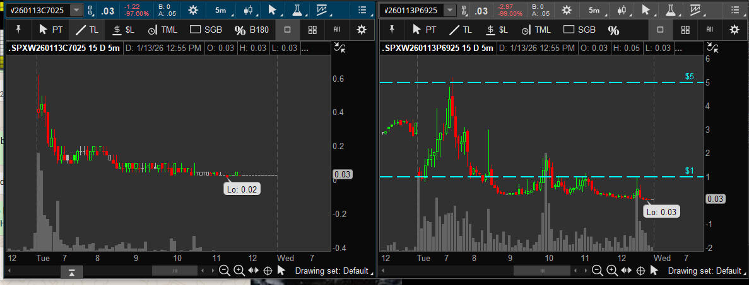Click the pin icon in left drawing toolbar

(19, 30)
